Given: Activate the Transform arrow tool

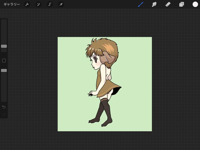Looking at the screenshot, I should [x=61, y=4].
